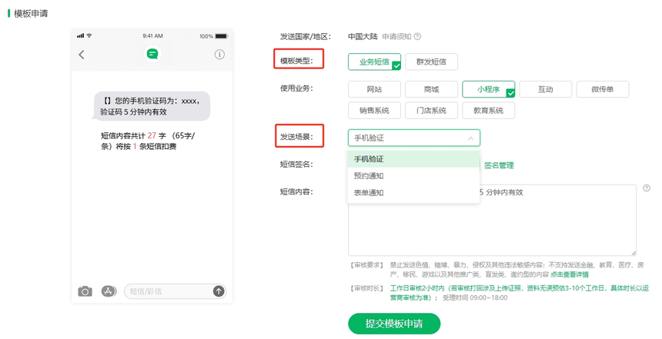
Task: Click the green message avatar icon
Action: tap(152, 54)
